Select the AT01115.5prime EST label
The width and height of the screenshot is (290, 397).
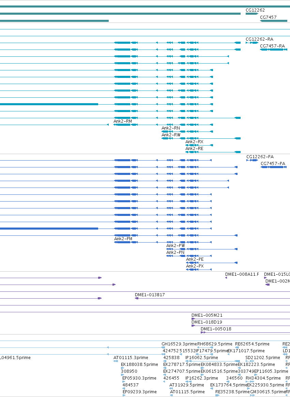[187, 392]
